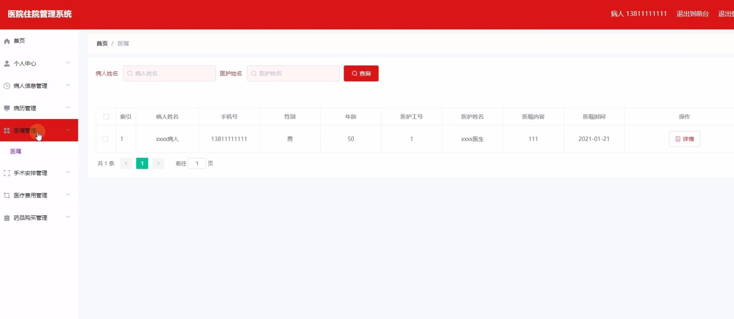The image size is (734, 319).
Task: Click the xxxx病人 name cell
Action: point(167,139)
